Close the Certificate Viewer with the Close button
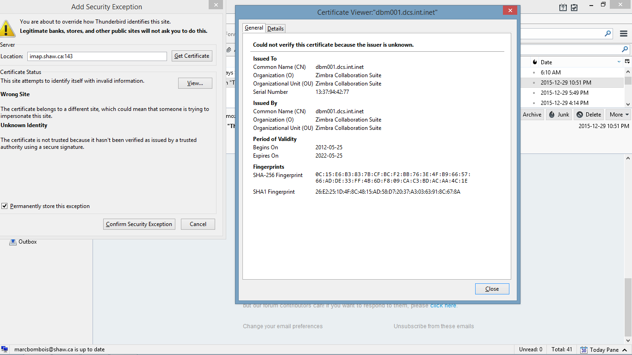 (x=492, y=289)
